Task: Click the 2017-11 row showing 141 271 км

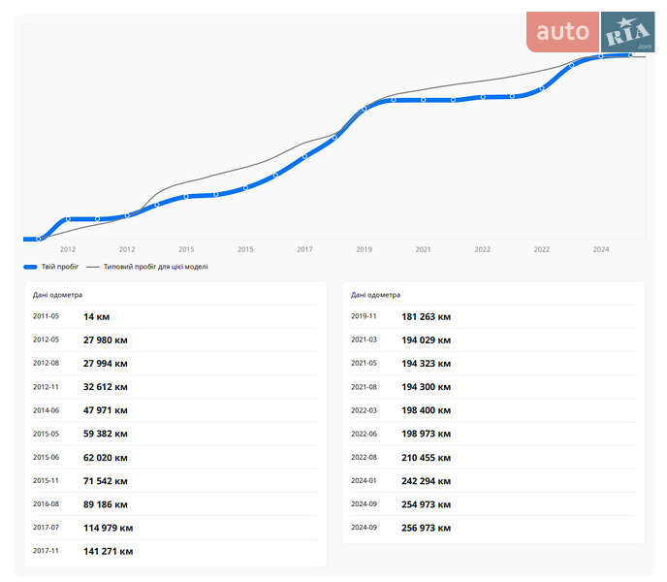Action: [x=175, y=551]
